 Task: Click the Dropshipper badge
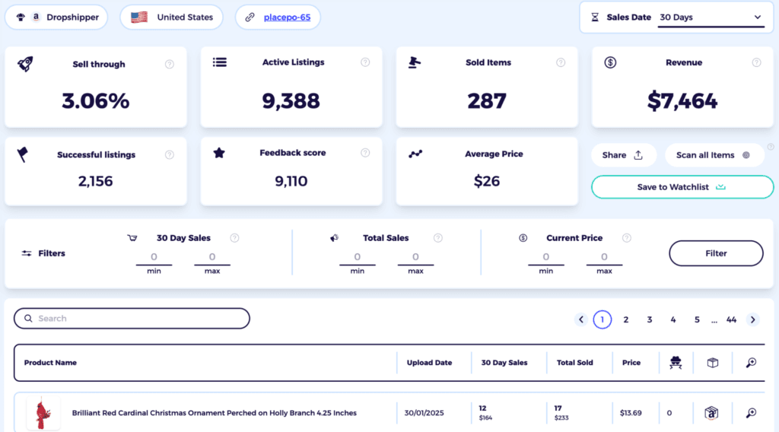[x=56, y=17]
